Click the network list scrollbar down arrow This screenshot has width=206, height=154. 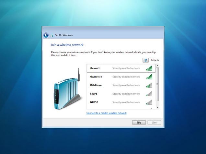pyautogui.click(x=157, y=107)
